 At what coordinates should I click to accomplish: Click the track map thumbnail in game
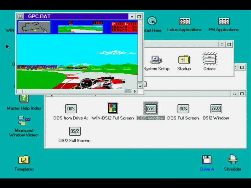pos(35,27)
